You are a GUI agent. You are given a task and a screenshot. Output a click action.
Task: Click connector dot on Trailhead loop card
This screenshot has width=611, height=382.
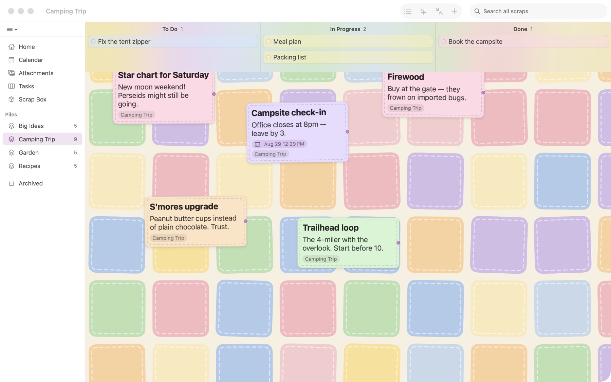coord(399,243)
